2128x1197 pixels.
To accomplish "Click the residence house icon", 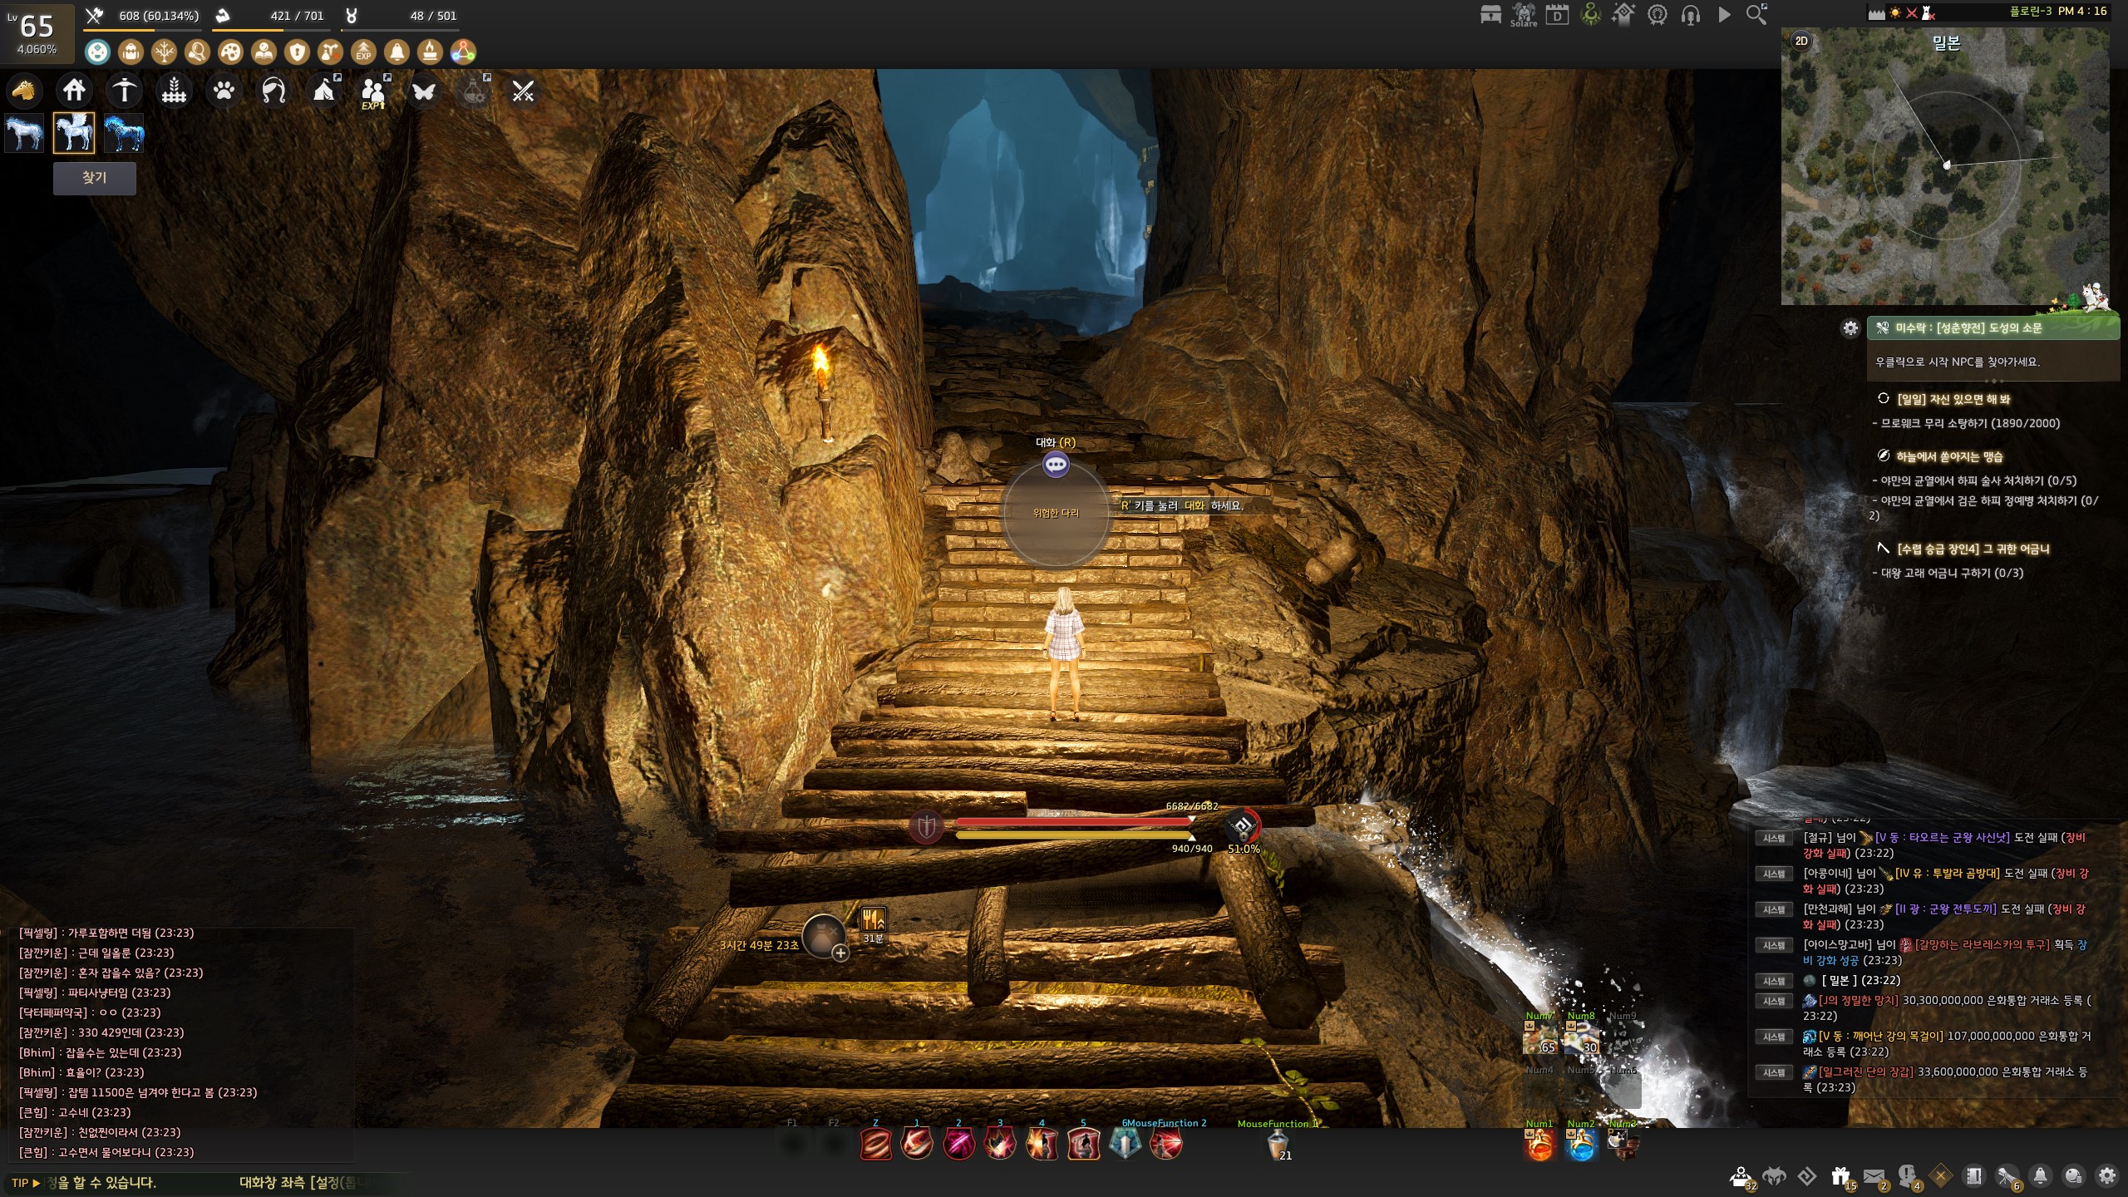I will (74, 90).
